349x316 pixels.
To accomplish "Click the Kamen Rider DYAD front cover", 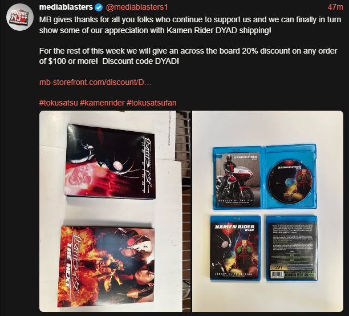I will 236,248.
